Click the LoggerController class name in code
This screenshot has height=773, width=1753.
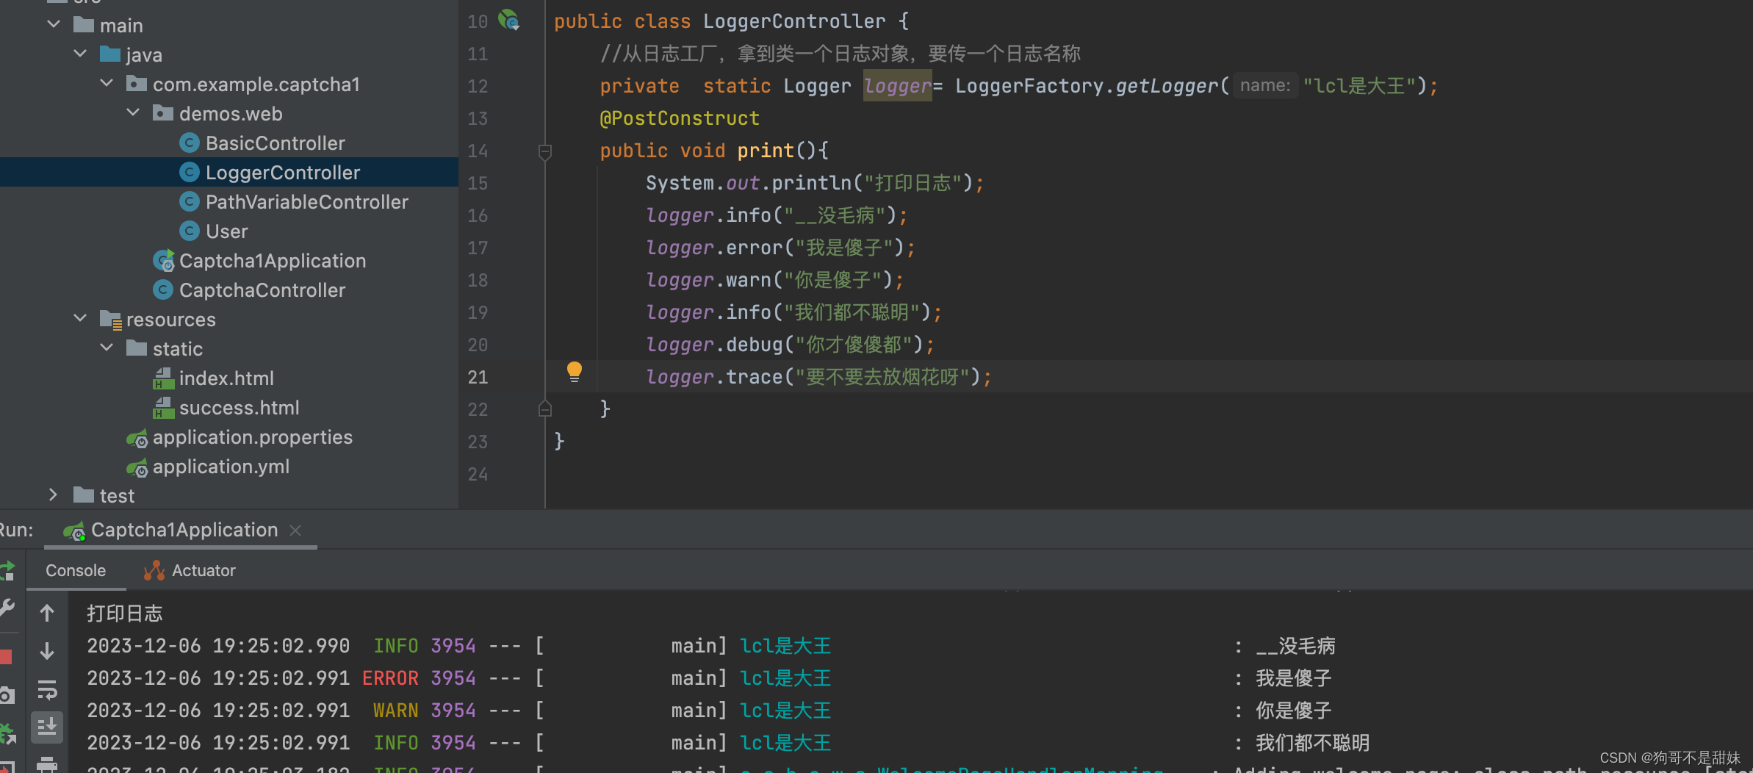794,21
